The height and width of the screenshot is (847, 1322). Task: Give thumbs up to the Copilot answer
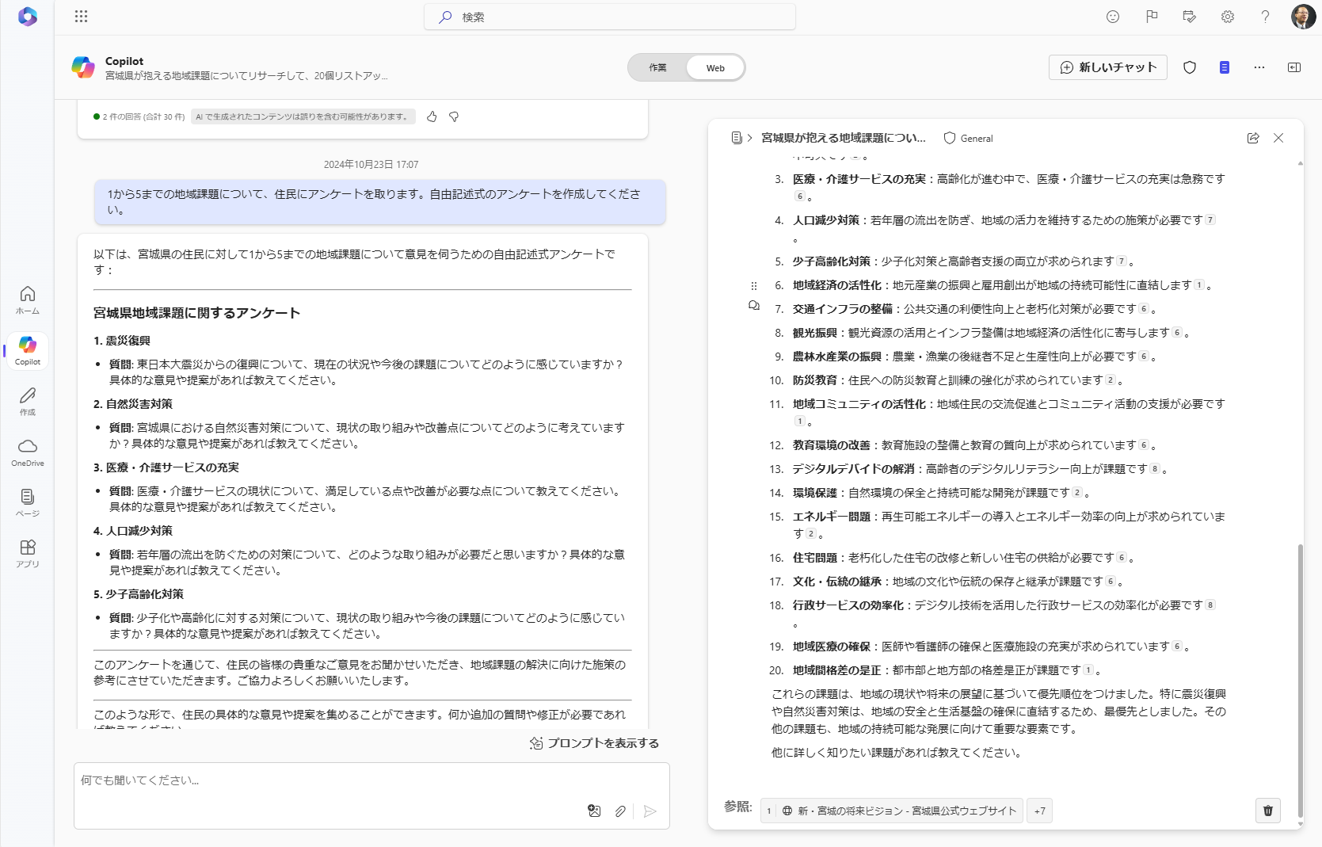(x=432, y=116)
